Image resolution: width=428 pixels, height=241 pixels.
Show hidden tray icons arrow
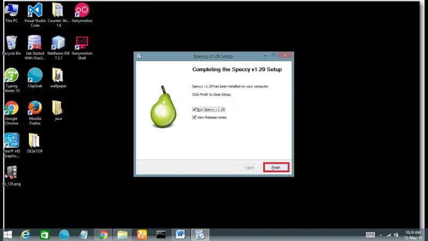coord(381,235)
